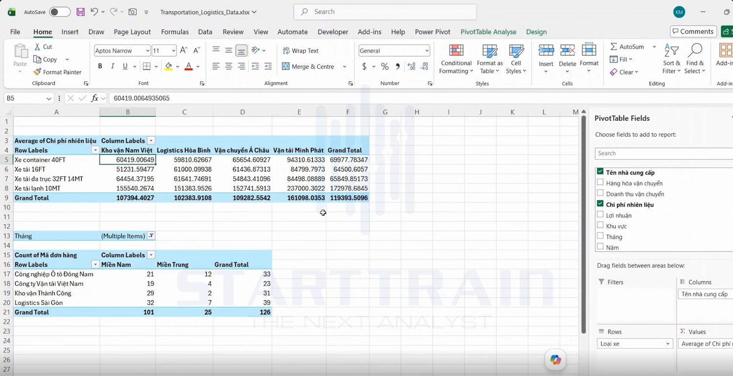Click the AutoSum button

tap(627, 47)
